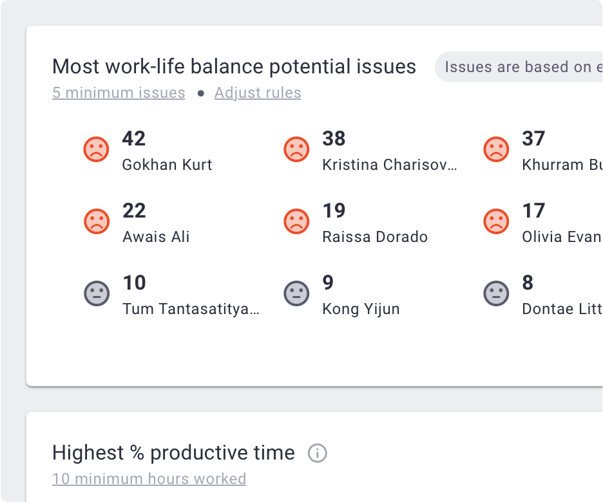
Task: Open the 5 minimum issues link
Action: [119, 93]
